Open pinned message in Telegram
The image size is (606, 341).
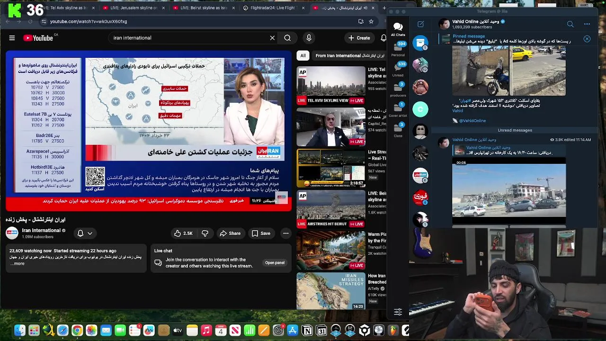point(507,39)
